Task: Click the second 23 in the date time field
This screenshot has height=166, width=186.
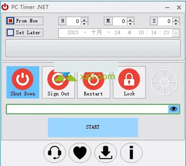Action: (x=167, y=32)
